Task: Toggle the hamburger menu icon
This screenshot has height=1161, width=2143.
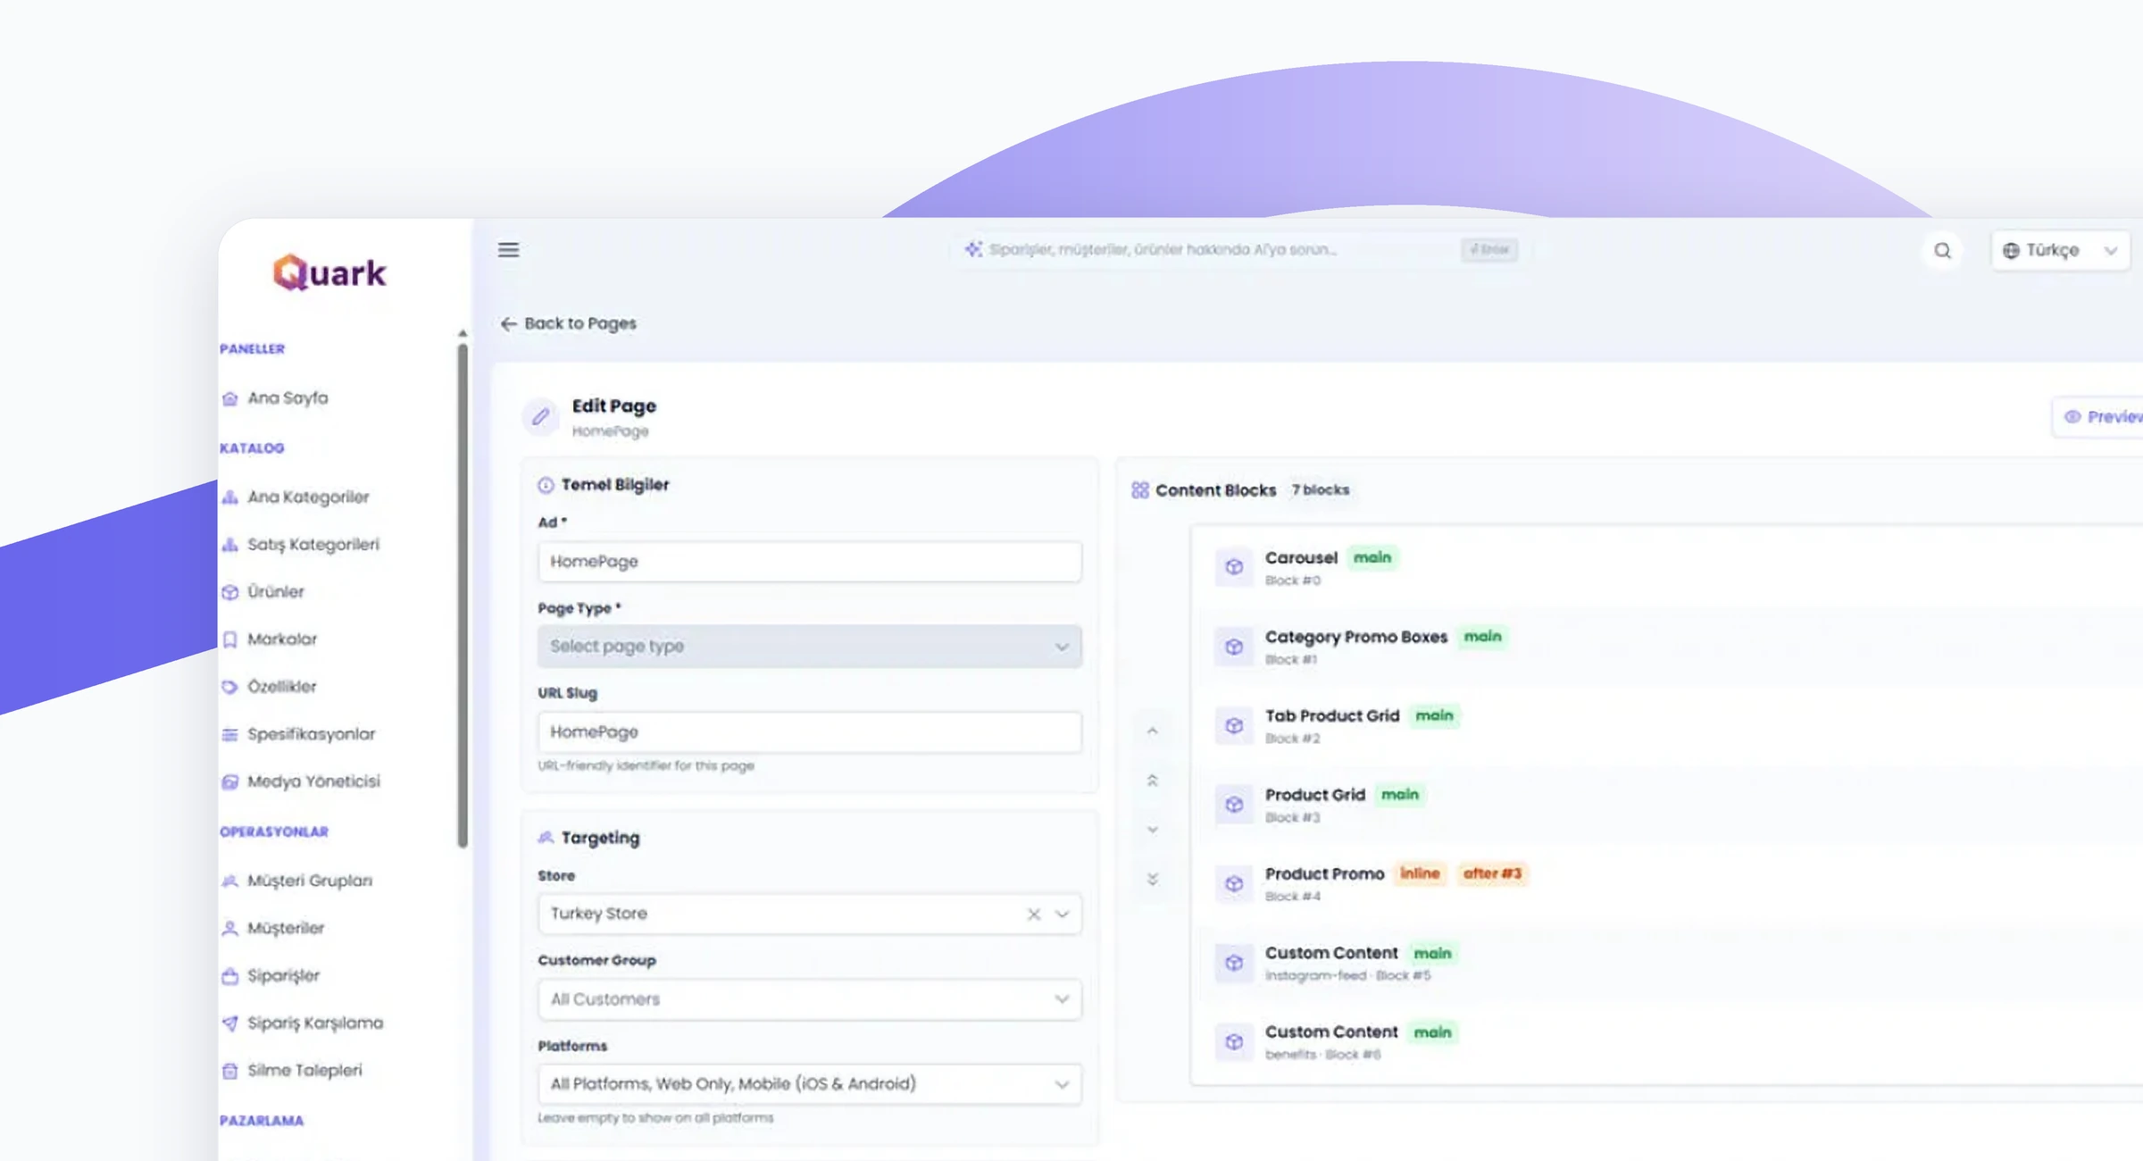Action: click(x=508, y=250)
